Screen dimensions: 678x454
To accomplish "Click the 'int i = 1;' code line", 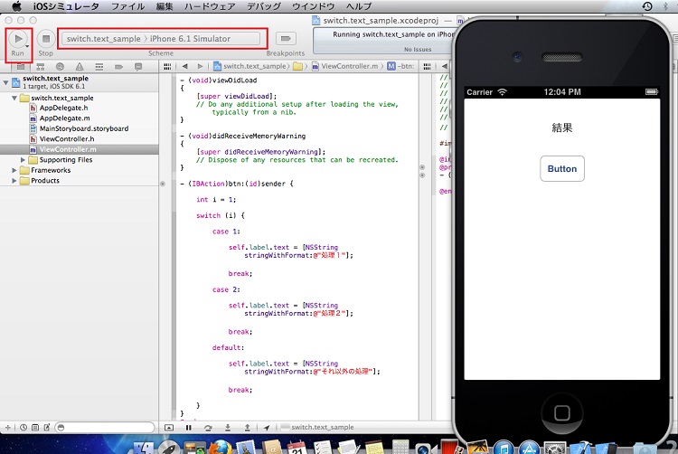I will pyautogui.click(x=216, y=199).
